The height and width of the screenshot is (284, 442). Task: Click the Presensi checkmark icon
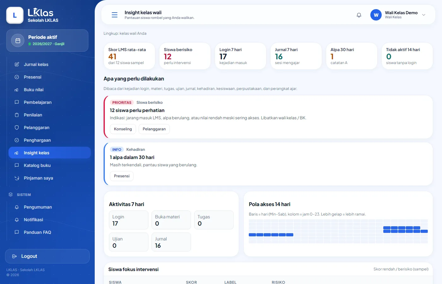(17, 77)
